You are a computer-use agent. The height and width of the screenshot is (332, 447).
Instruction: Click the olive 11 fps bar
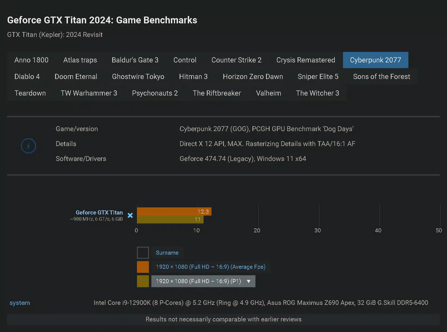point(170,219)
